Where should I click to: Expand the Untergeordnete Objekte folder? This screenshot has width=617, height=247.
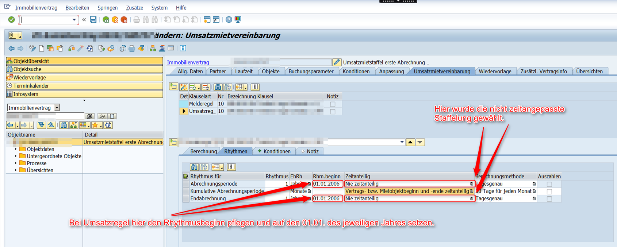pyautogui.click(x=16, y=156)
